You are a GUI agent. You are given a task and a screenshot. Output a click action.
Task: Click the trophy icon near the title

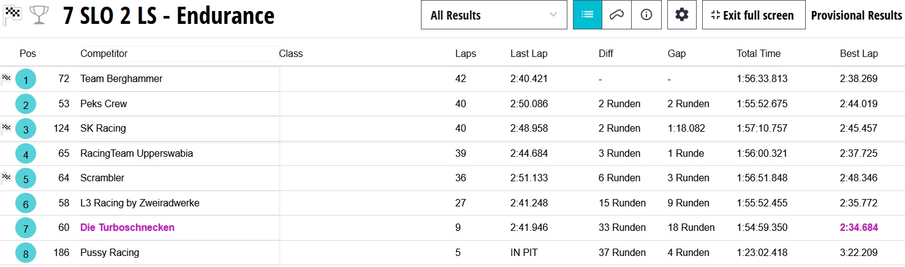coord(39,15)
